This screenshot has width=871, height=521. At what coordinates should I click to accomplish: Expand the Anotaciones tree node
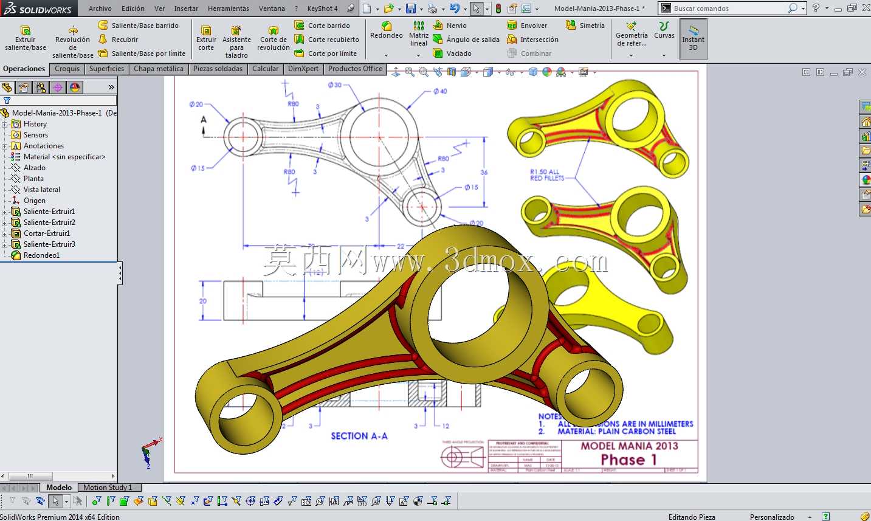coord(5,146)
